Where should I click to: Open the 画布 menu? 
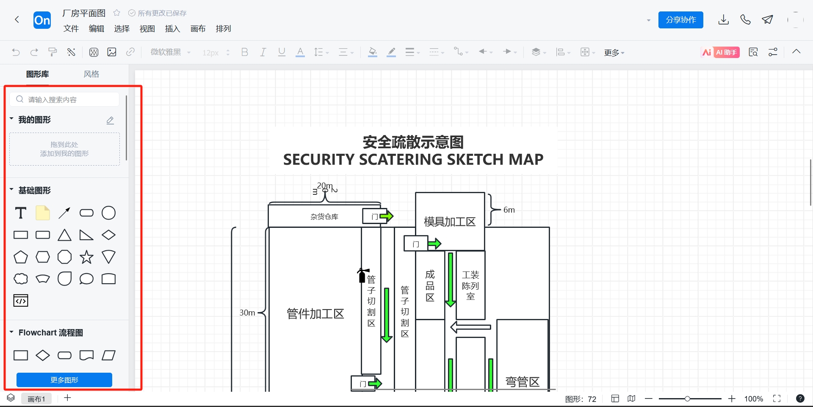coord(198,28)
